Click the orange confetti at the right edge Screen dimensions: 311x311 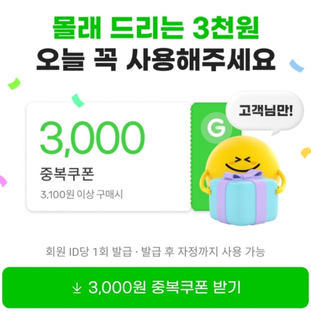[x=306, y=152]
